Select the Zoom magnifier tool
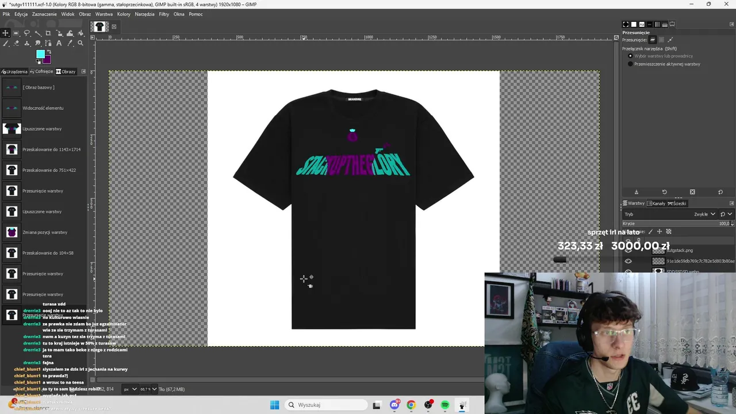This screenshot has width=736, height=414. click(80, 43)
